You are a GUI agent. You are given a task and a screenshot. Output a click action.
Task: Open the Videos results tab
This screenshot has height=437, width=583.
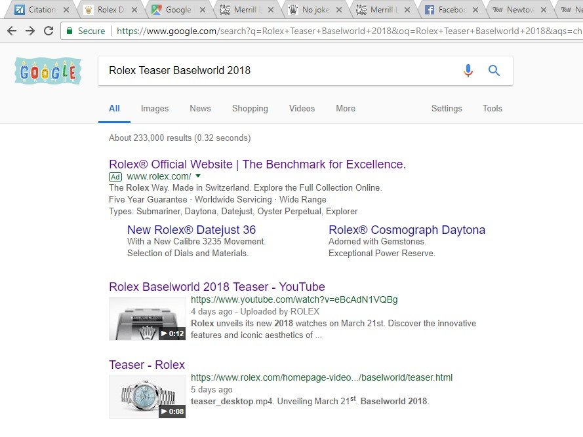pyautogui.click(x=302, y=109)
